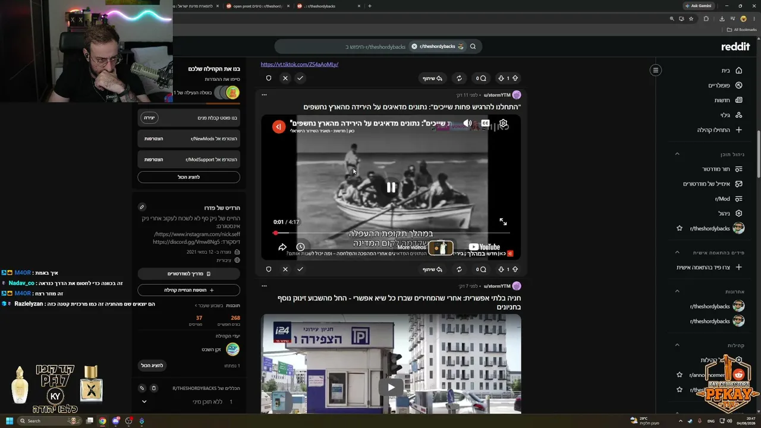761x428 pixels.
Task: Open the YouTube logo in player
Action: coord(484,247)
